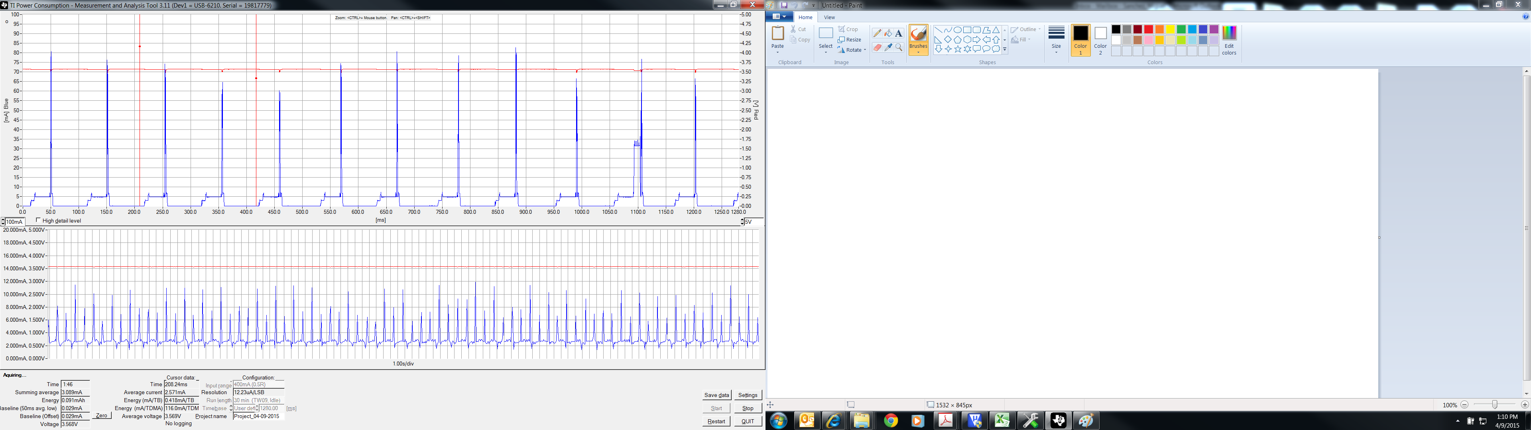Viewport: 1531px width, 430px height.
Task: Choose the Triangle shape in Paint
Action: pos(996,30)
